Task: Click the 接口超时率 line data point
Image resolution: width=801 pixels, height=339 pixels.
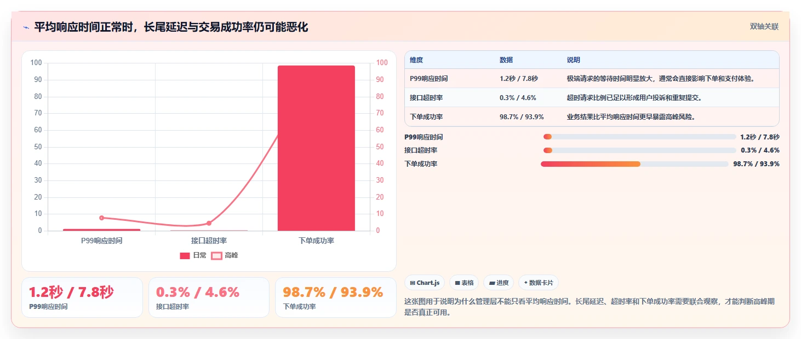Action: (x=209, y=223)
